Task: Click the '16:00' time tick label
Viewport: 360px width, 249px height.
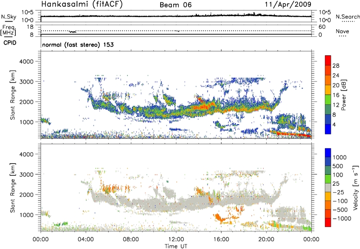Action: pyautogui.click(x=221, y=240)
